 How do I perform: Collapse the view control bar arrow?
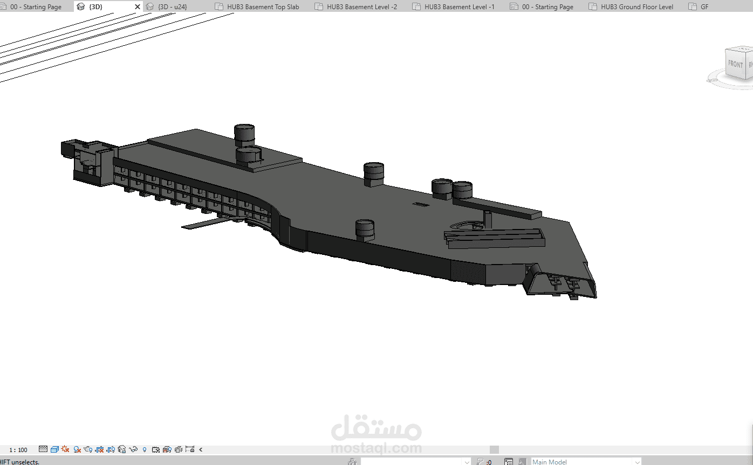click(x=201, y=449)
